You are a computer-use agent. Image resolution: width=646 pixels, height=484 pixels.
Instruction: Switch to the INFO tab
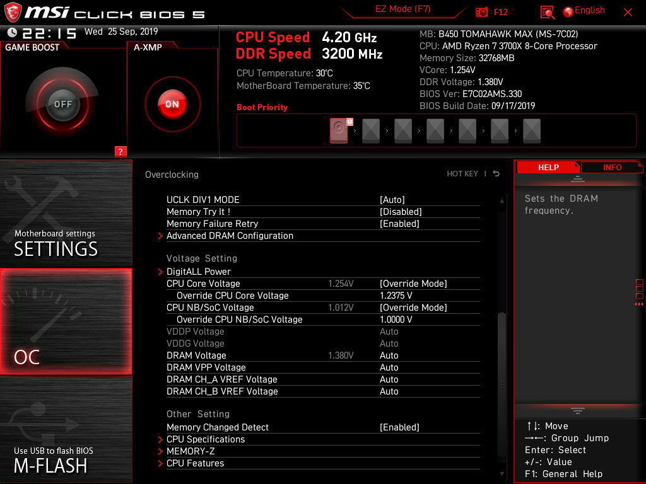pos(612,168)
